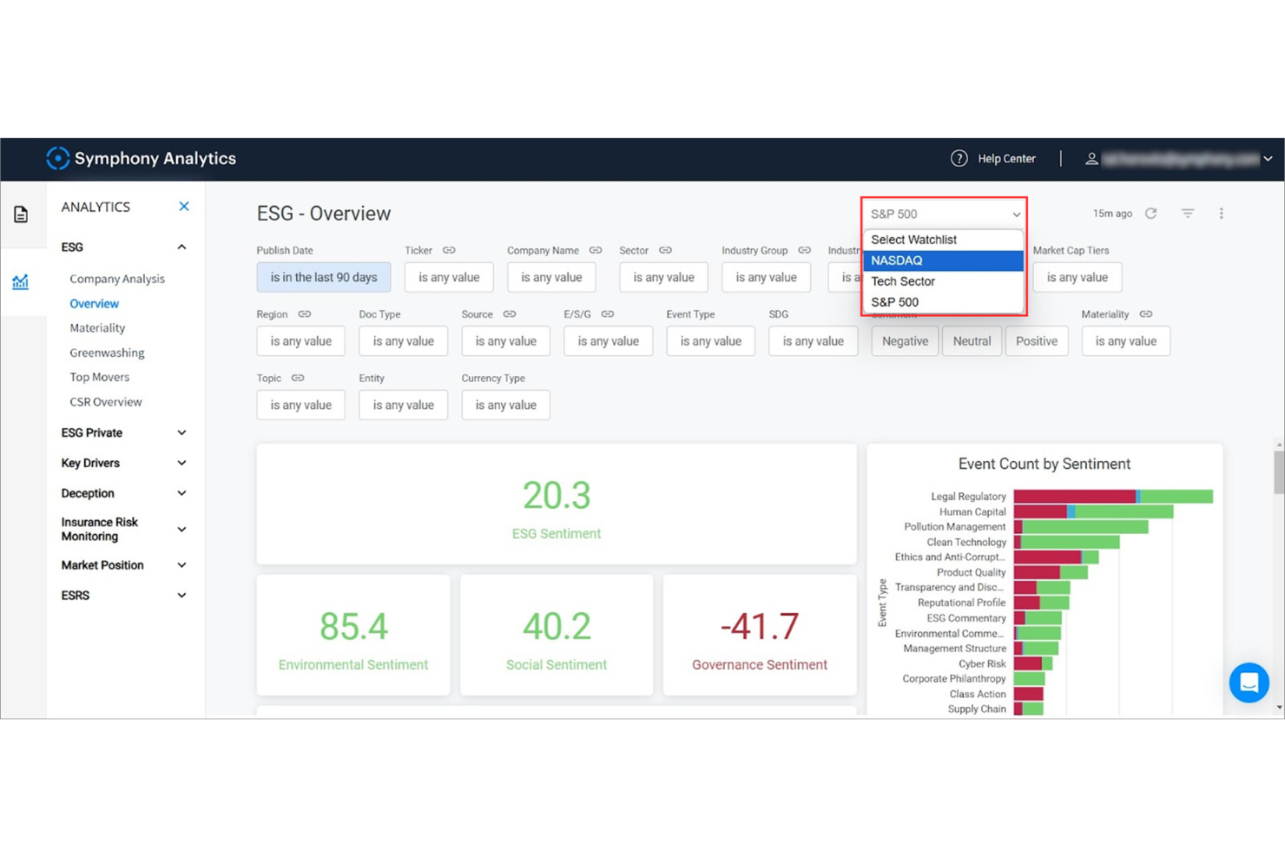Open the three-dot dashboard actions menu
Screen dimensions: 1285x857
click(x=1221, y=214)
